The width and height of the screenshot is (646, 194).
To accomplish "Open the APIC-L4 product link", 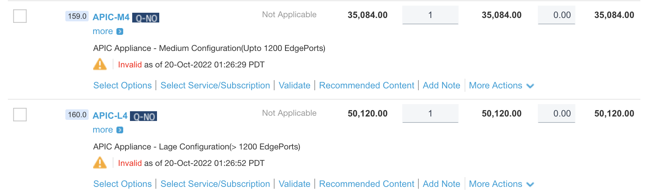I will coord(110,116).
